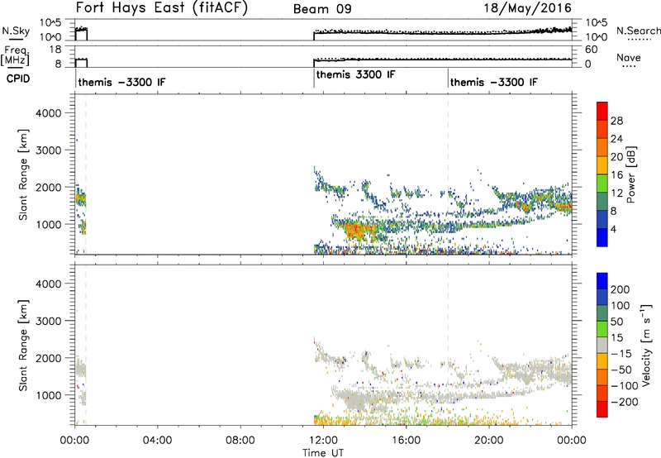Pick the teal 8–12 dB Power colorbar segment
This screenshot has height=458, width=661.
point(602,202)
